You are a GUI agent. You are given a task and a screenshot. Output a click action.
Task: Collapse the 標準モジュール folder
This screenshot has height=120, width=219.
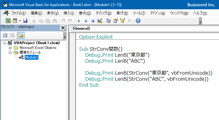pyautogui.click(x=10, y=52)
